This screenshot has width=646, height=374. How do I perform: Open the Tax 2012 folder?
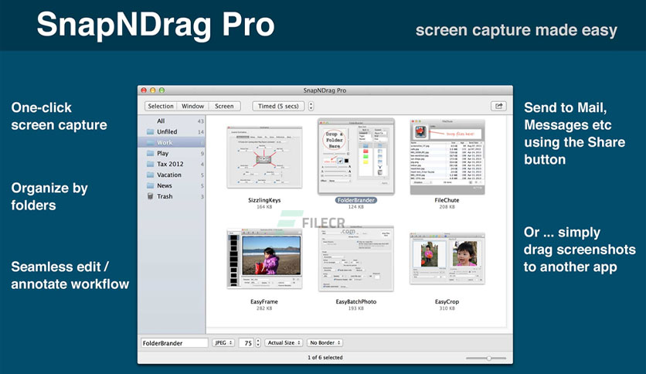172,164
